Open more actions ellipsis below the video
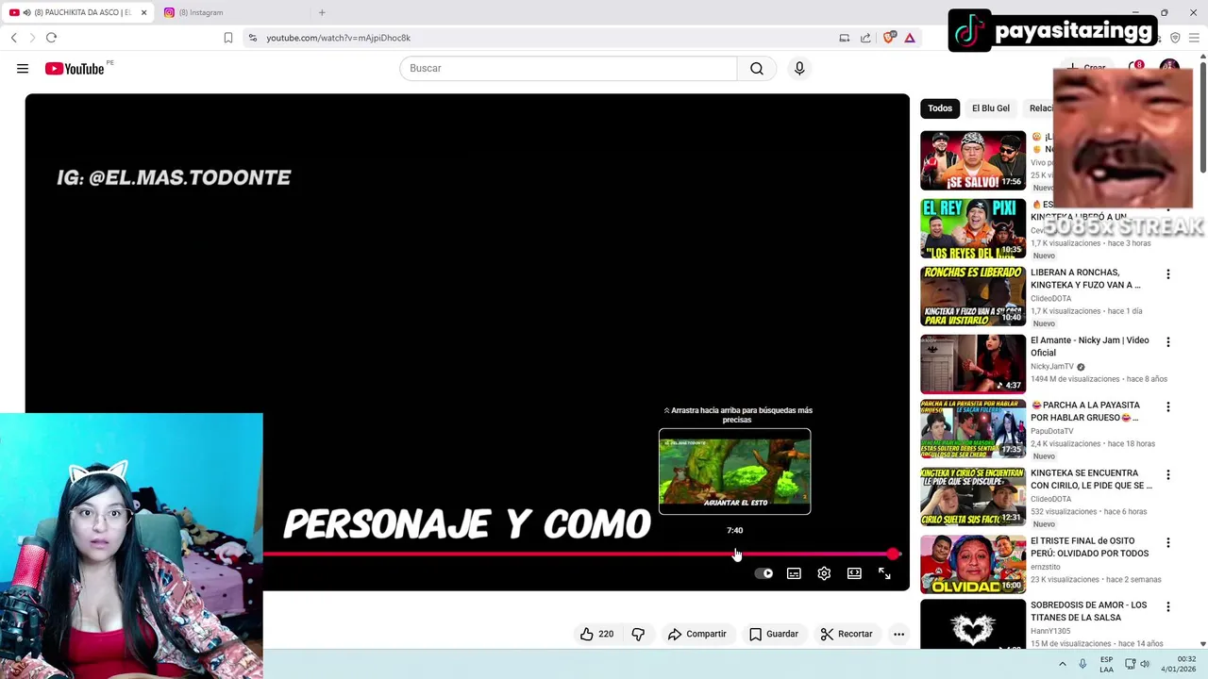The height and width of the screenshot is (679, 1208). click(x=898, y=634)
